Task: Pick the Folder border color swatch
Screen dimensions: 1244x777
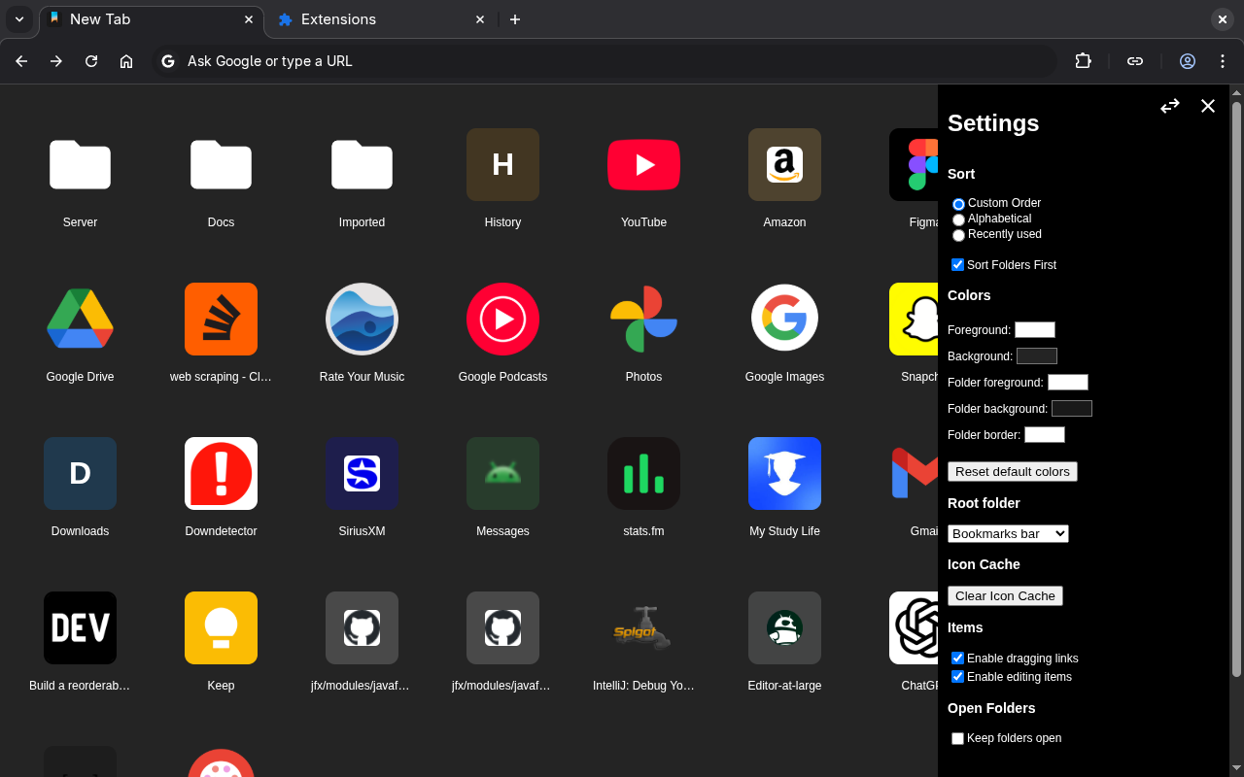Action: (x=1045, y=435)
